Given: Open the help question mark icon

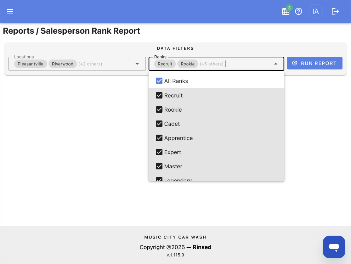Looking at the screenshot, I should [x=298, y=11].
